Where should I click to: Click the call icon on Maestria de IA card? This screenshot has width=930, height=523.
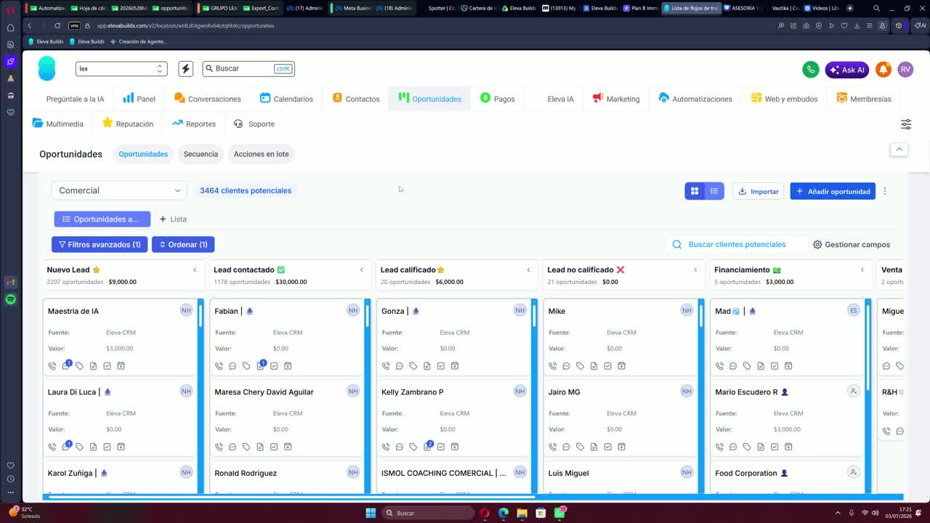[x=52, y=366]
